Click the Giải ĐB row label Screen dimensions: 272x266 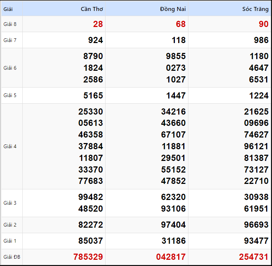[x=12, y=257]
